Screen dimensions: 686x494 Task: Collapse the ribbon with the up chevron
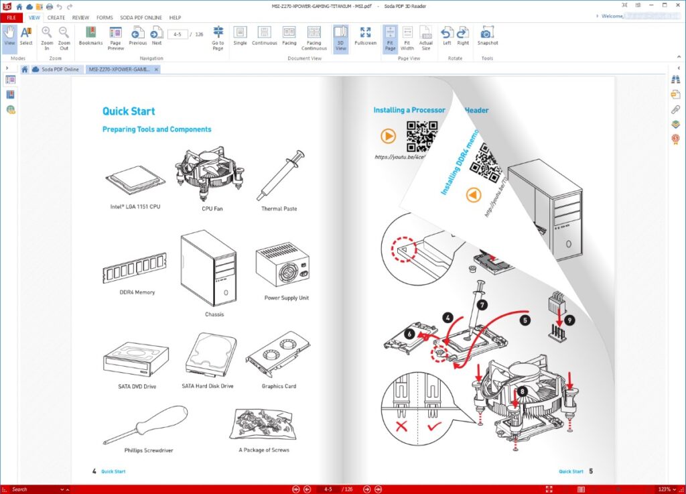(679, 57)
